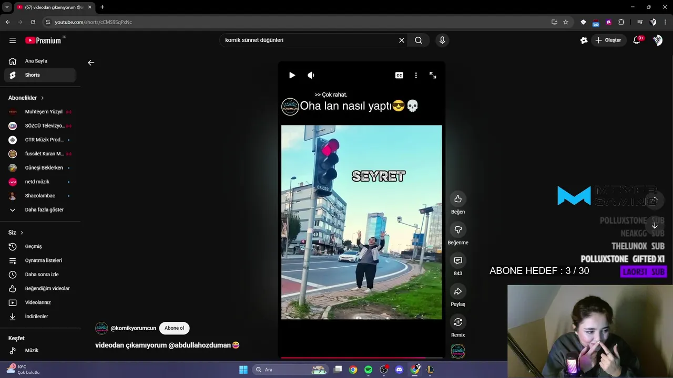Subscribe with the Abone ol button
The width and height of the screenshot is (673, 378).
174,328
